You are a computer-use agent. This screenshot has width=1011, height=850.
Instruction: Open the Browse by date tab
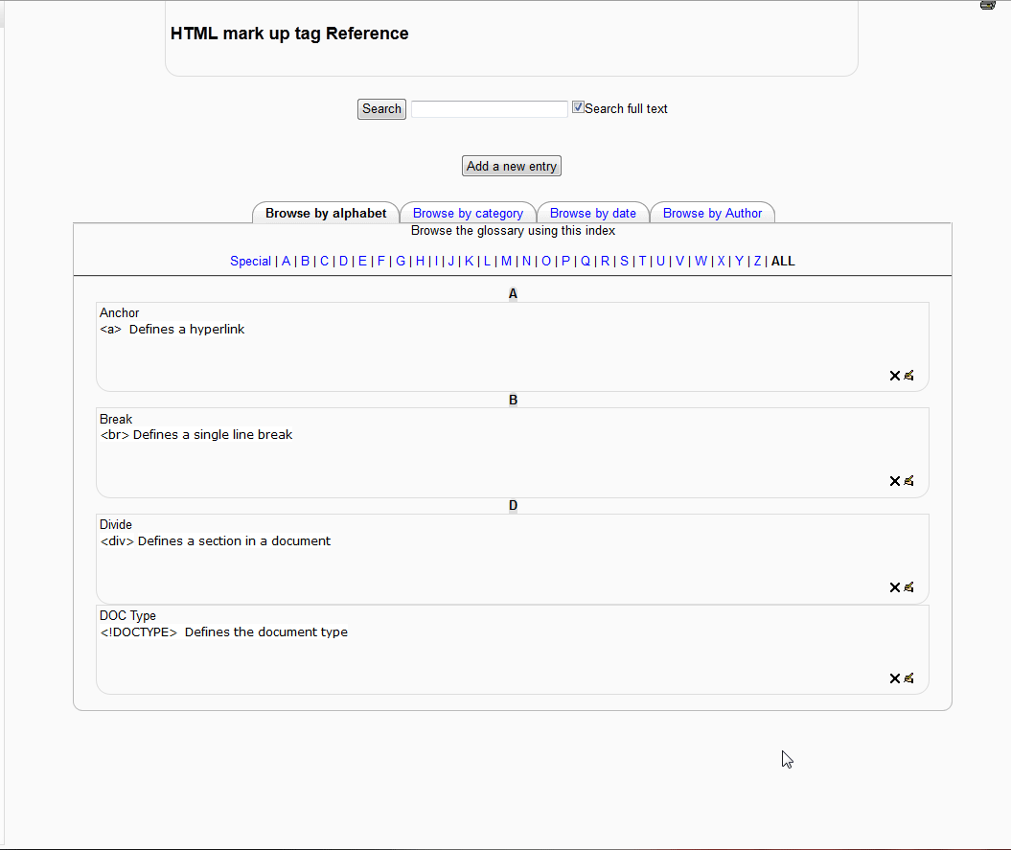592,213
